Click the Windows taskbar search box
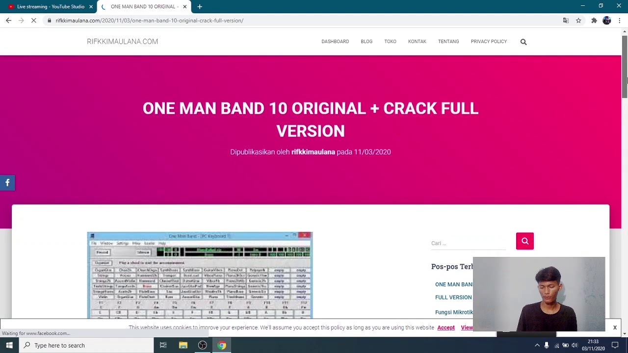Viewport: 628px width, 353px height. coord(87,345)
